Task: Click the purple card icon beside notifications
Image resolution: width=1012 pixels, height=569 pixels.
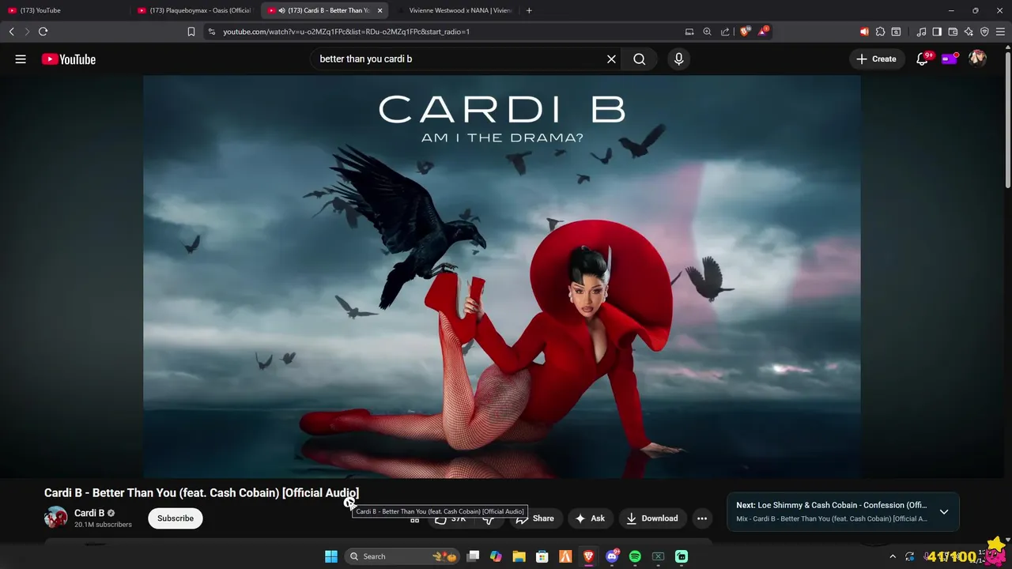Action: pos(950,59)
